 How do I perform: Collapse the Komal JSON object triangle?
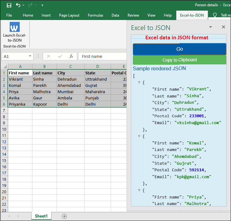tap(139, 136)
